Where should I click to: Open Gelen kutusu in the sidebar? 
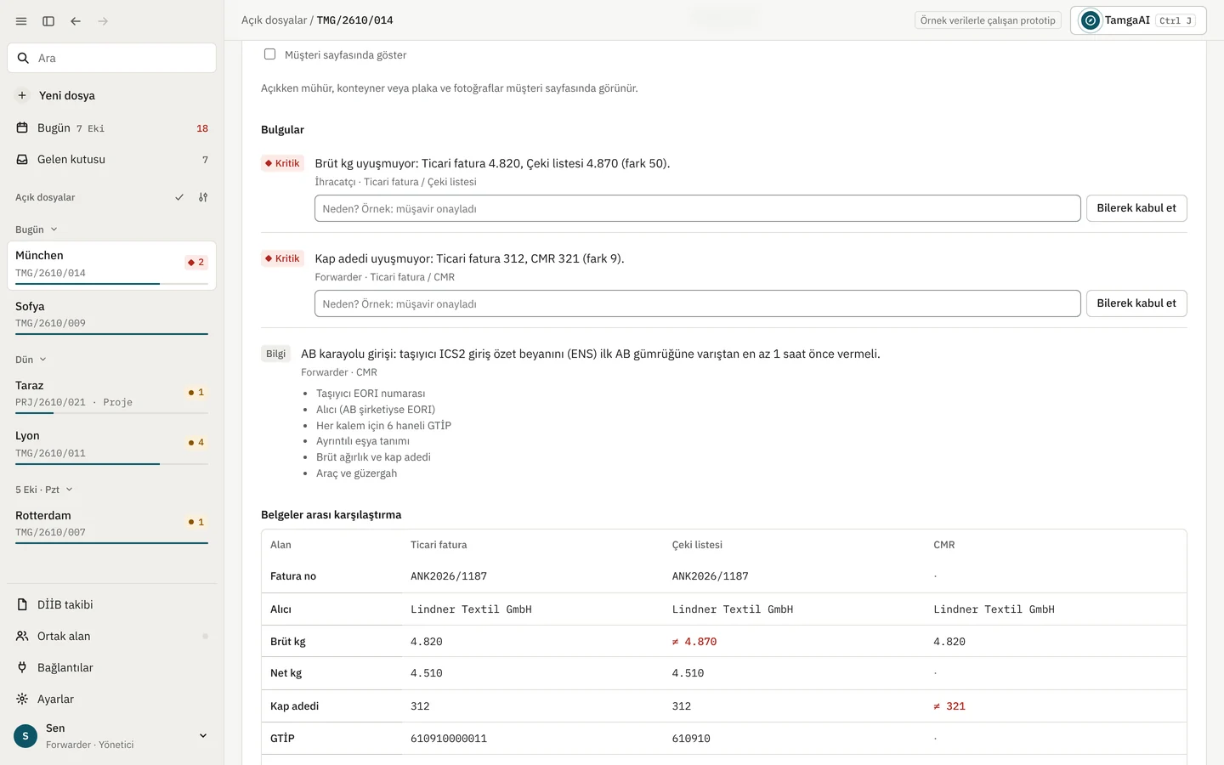coord(111,159)
